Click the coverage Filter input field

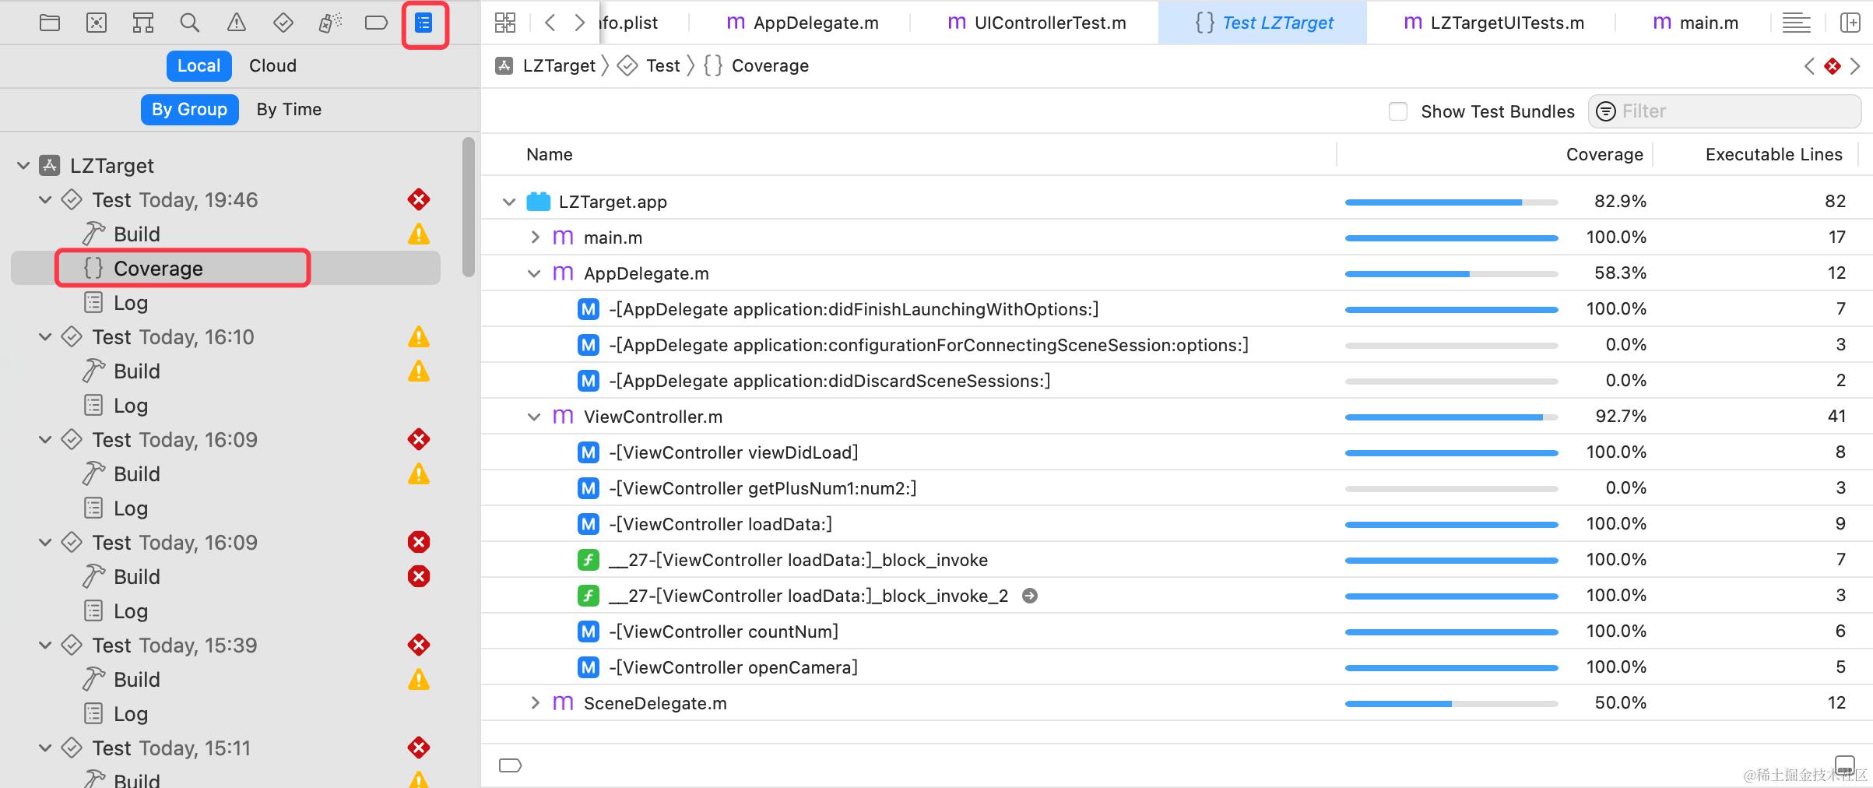click(x=1725, y=111)
